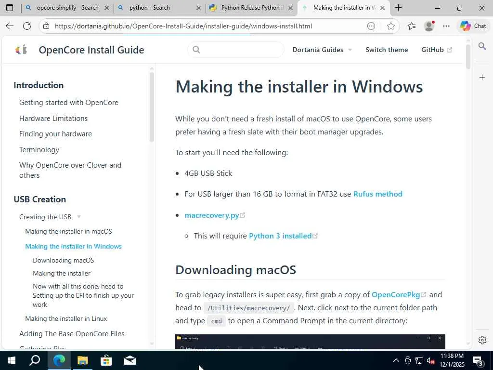
Task: Open the network tray icon
Action: pyautogui.click(x=419, y=360)
